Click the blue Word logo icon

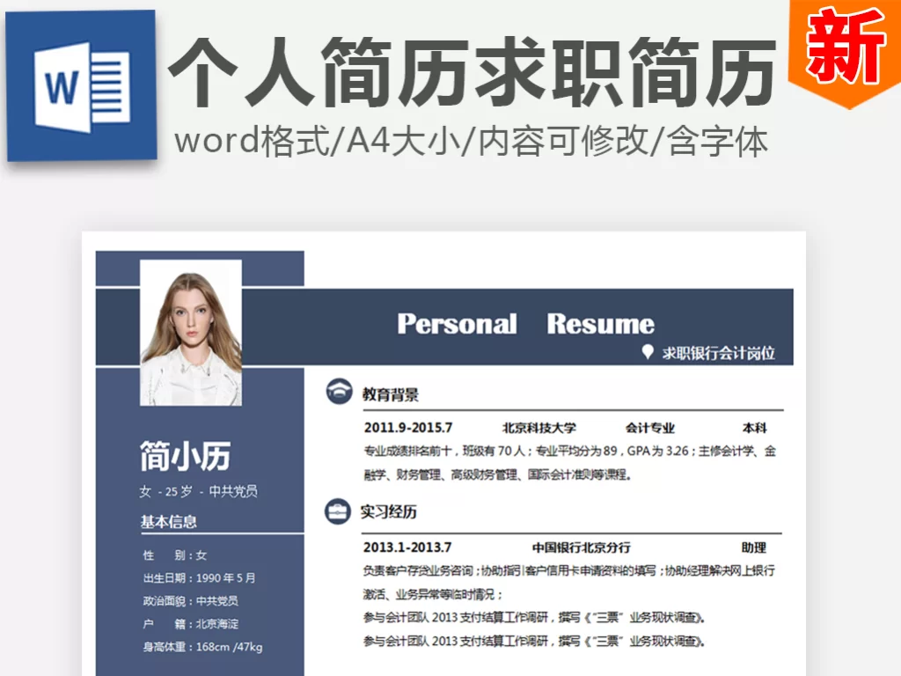pos(81,85)
